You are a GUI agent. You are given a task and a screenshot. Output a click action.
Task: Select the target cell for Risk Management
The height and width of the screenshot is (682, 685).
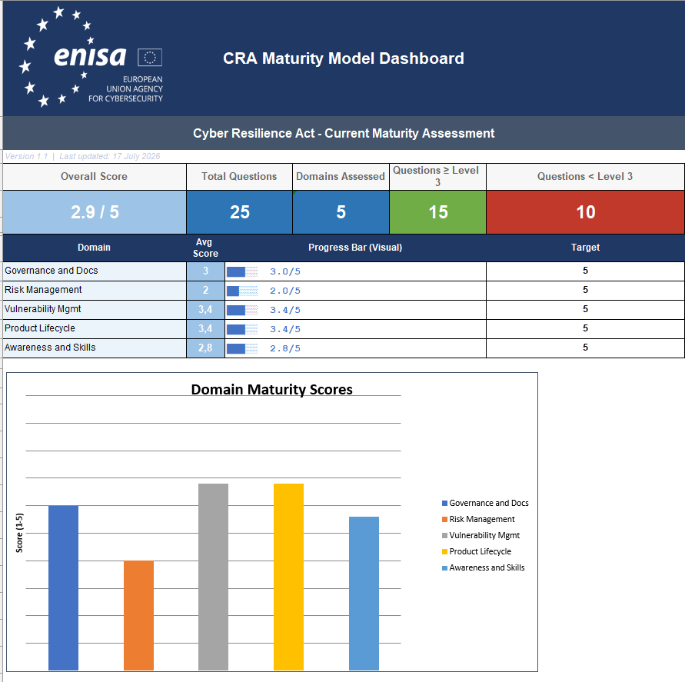point(585,290)
